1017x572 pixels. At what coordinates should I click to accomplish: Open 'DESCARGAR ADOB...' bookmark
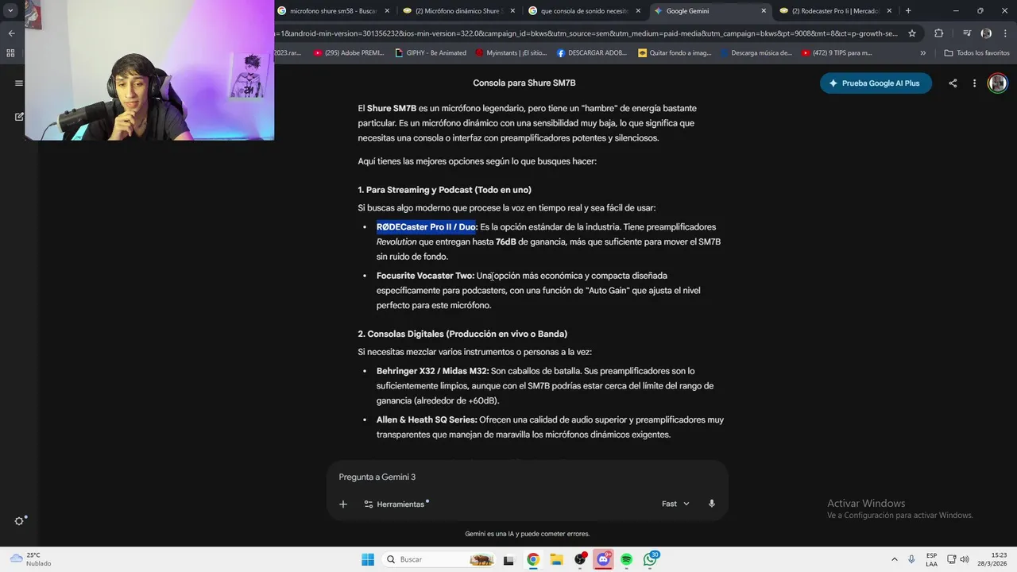coord(592,53)
